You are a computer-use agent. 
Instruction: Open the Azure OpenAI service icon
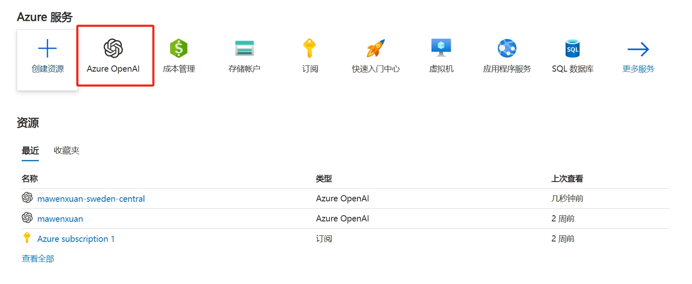tap(113, 49)
